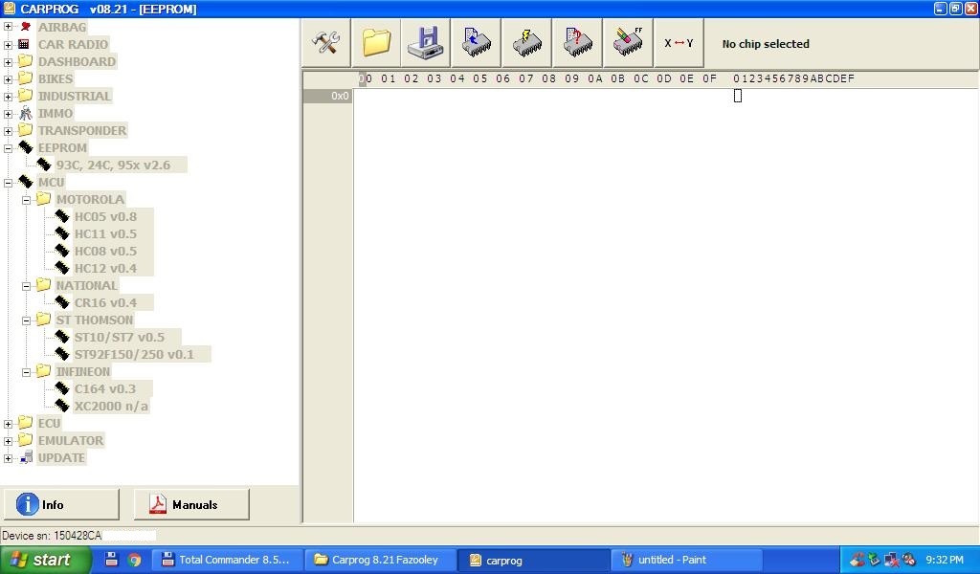Select the CAR RADIO icon in the tree
Image resolution: width=980 pixels, height=574 pixels.
click(24, 44)
